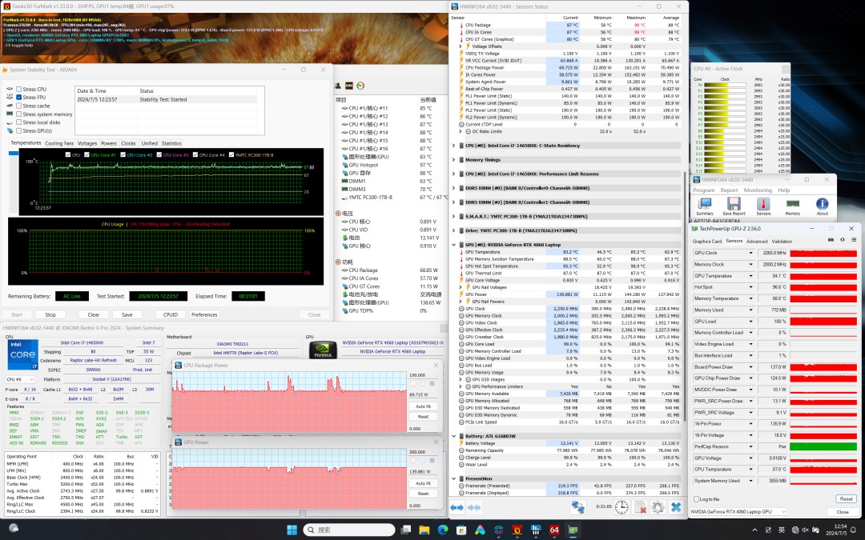Collapse Battery ATL G16B03W section

pyautogui.click(x=454, y=436)
